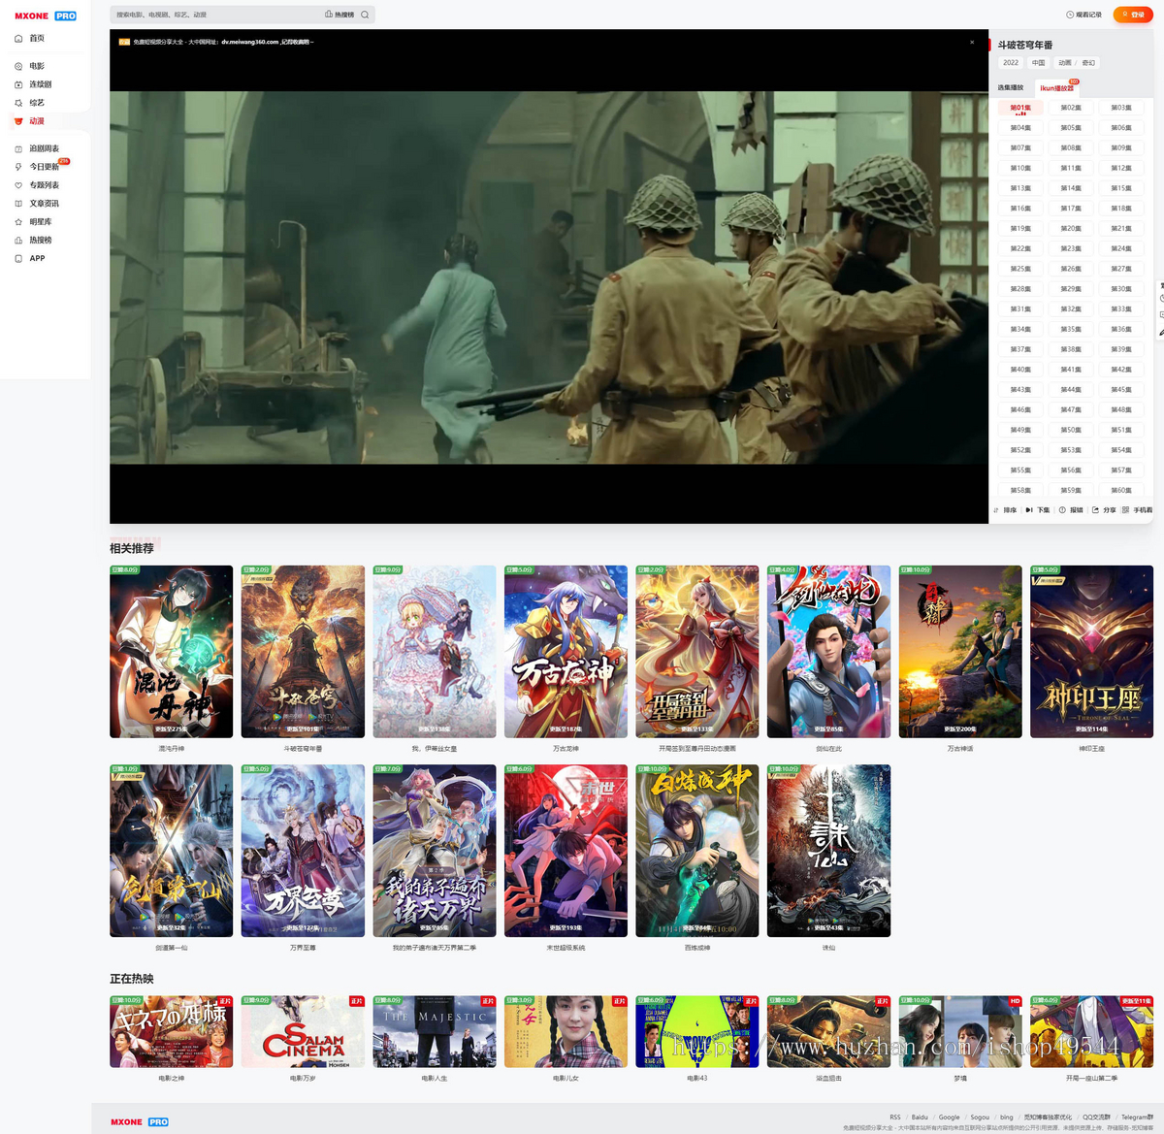Go to the 电影 movies section
Image resolution: width=1164 pixels, height=1134 pixels.
tap(30, 66)
